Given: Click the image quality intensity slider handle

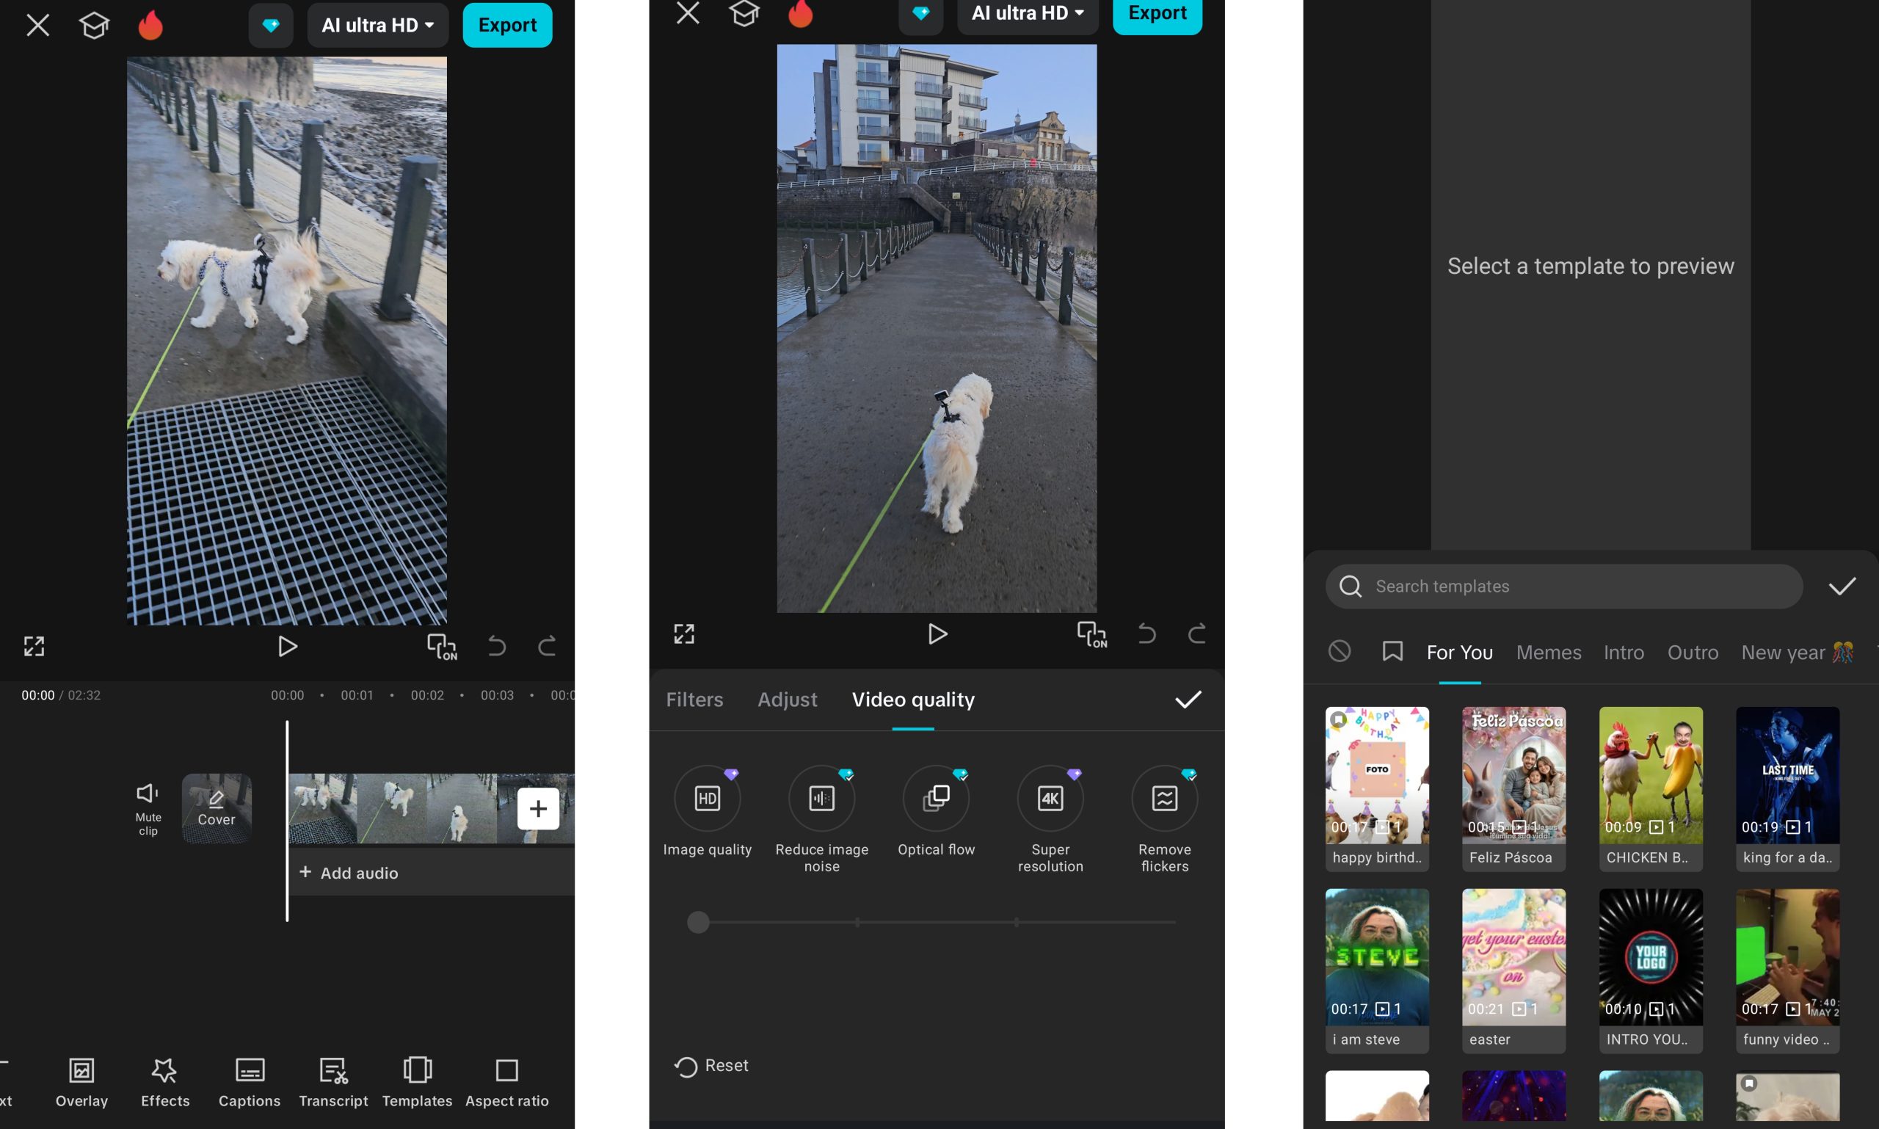Looking at the screenshot, I should [x=697, y=922].
